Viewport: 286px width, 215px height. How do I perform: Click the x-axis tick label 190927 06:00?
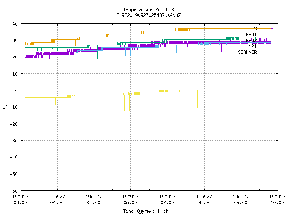click(130, 200)
